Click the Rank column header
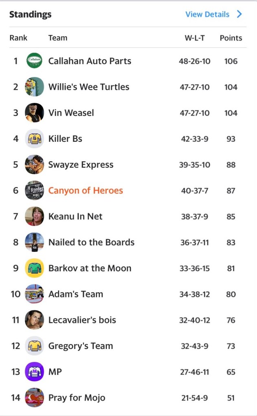257x416 pixels. pos(18,38)
